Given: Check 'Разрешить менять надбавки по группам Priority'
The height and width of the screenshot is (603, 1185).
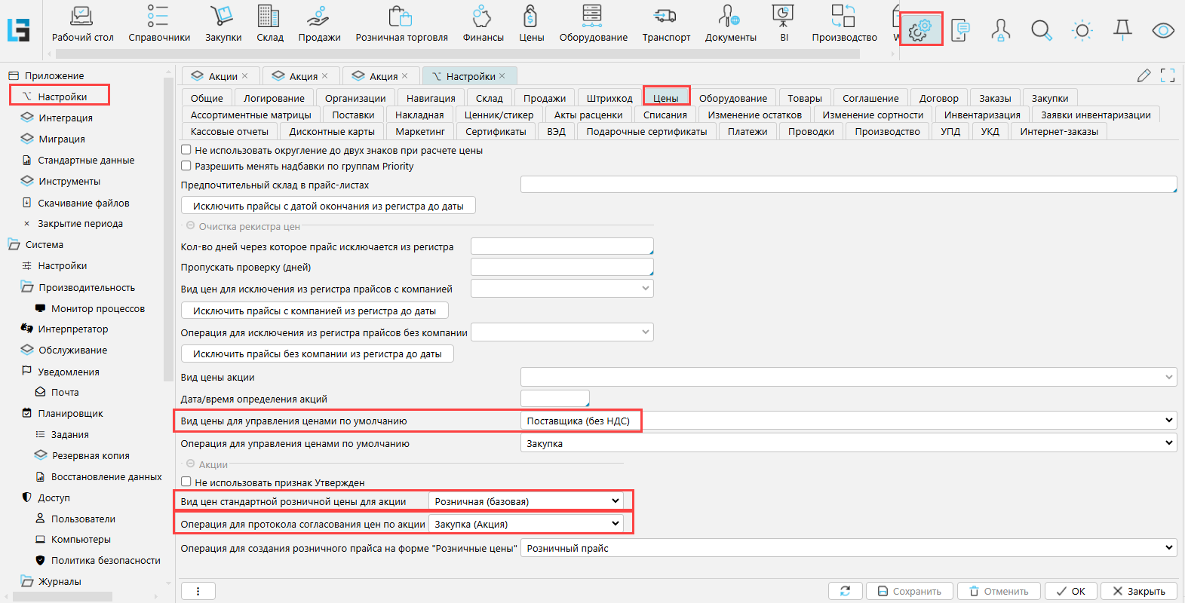Looking at the screenshot, I should pyautogui.click(x=186, y=166).
